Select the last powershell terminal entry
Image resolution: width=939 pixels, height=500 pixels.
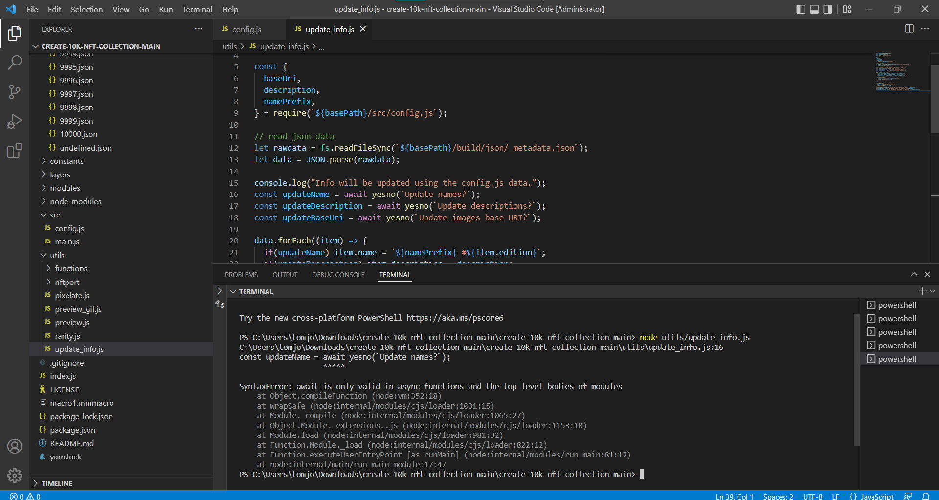(899, 359)
